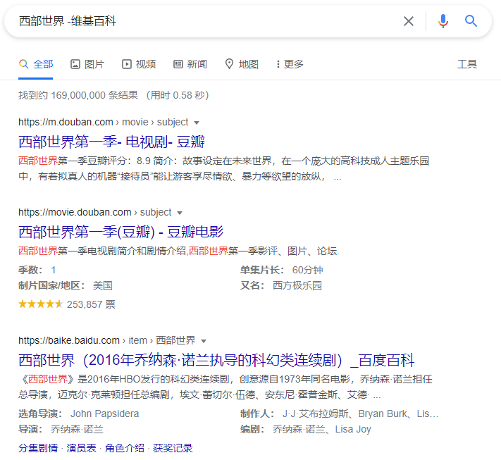Viewport: 501px width, 460px height.
Task: Click the 制片国家/地区: 美国 text
Action: pos(66,285)
